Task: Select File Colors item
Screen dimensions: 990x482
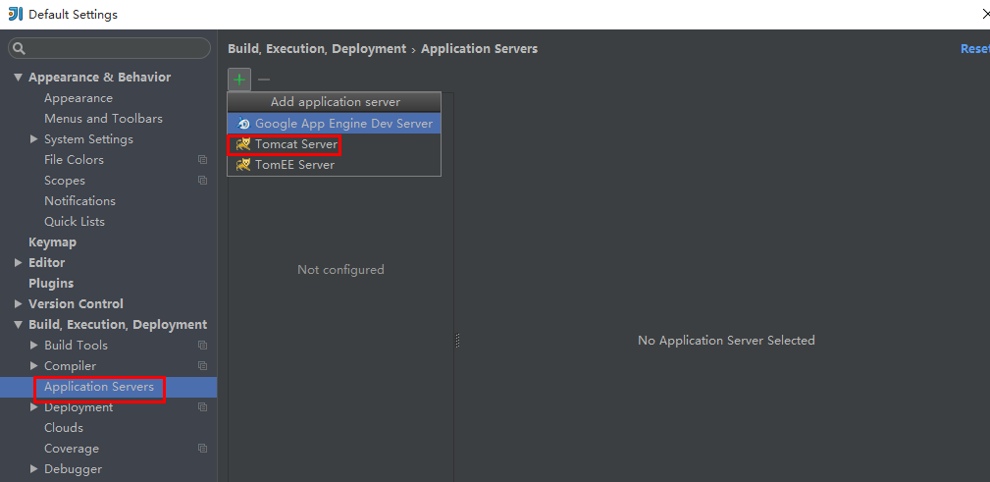Action: click(x=74, y=160)
